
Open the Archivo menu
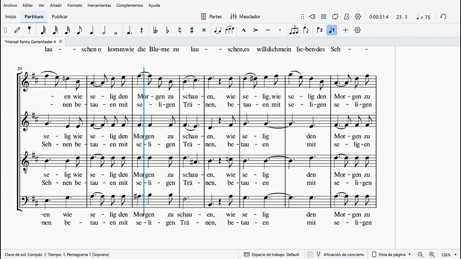[x=10, y=5]
